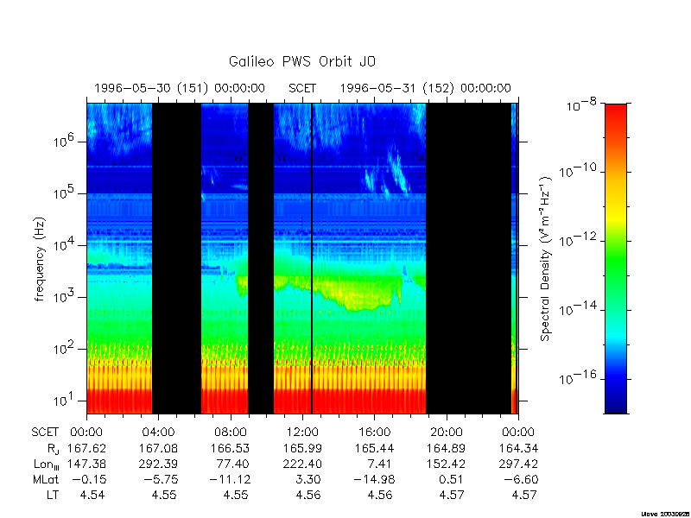
Task: Click the MLat value 3.30
Action: coord(308,479)
